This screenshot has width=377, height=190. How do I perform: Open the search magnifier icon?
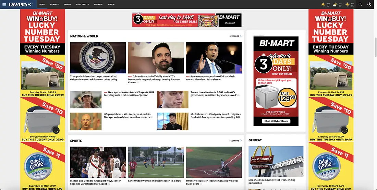coord(360,4)
